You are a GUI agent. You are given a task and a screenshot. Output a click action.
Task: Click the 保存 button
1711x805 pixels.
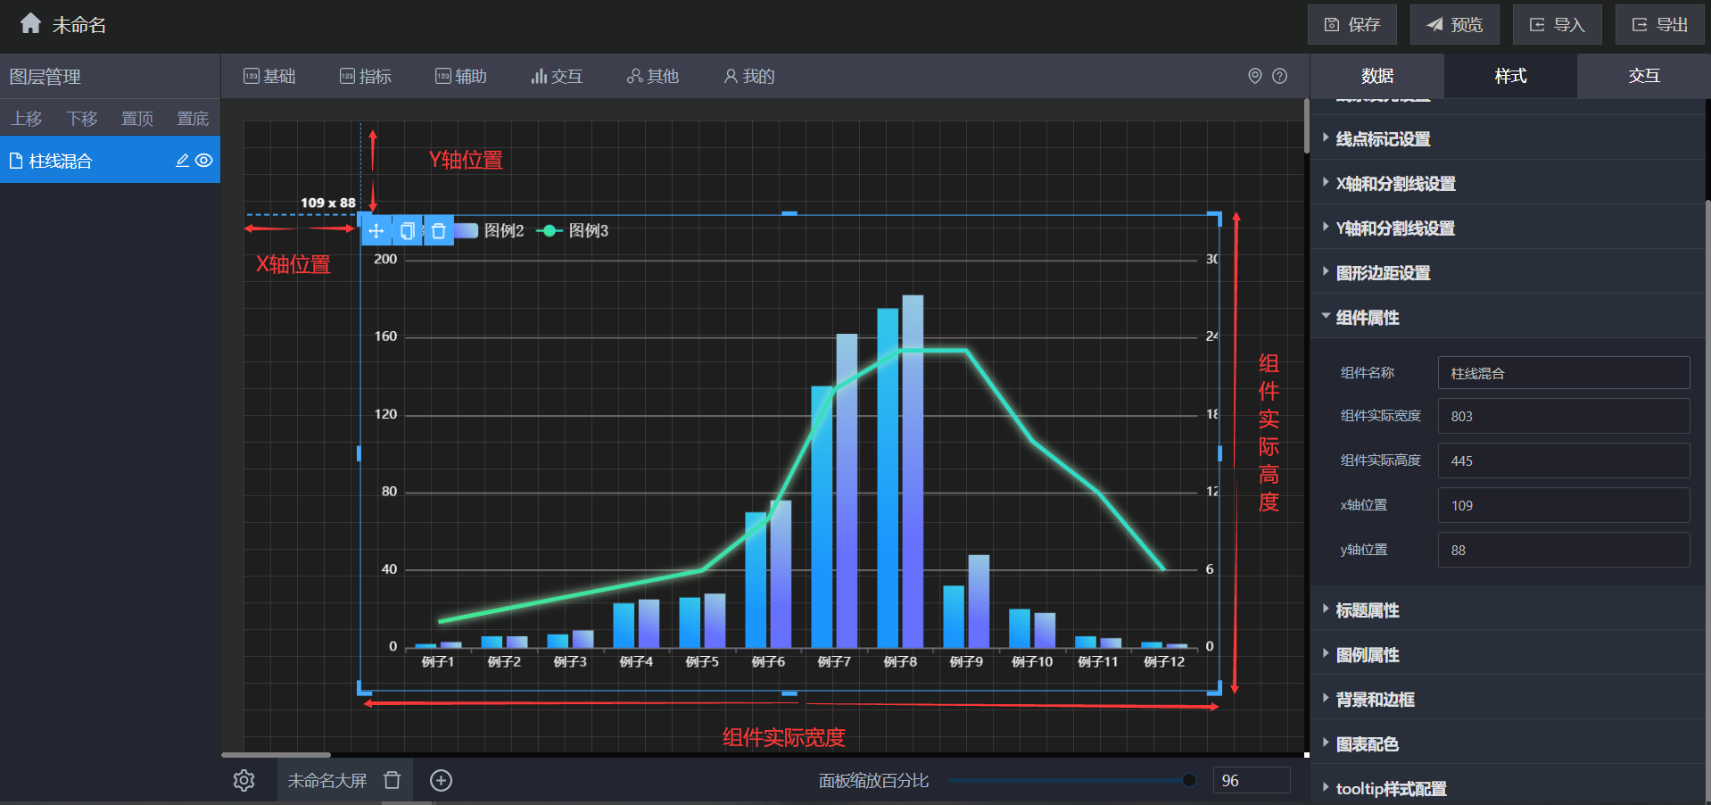[1351, 25]
